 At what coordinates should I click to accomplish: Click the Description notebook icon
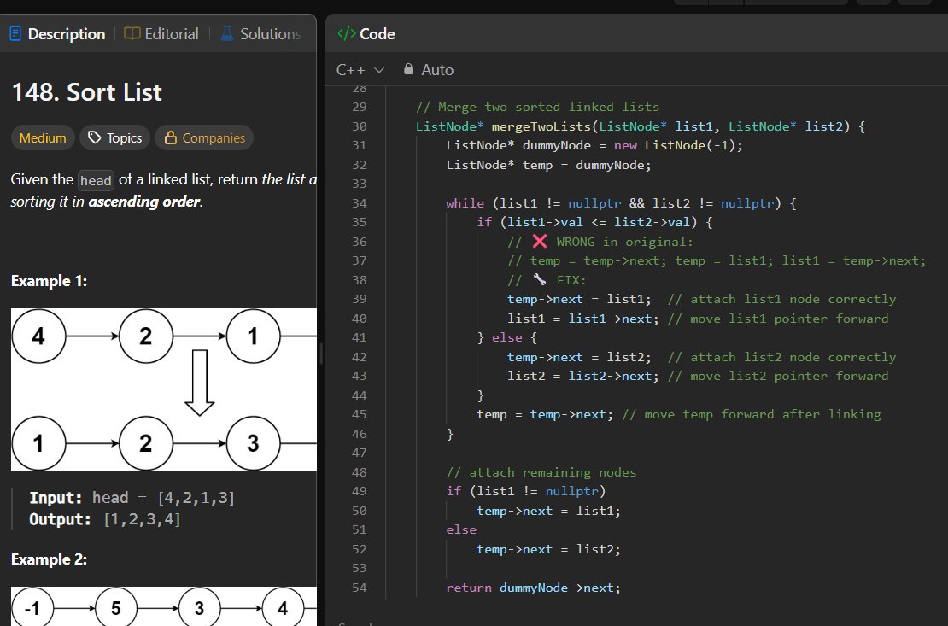coord(15,33)
